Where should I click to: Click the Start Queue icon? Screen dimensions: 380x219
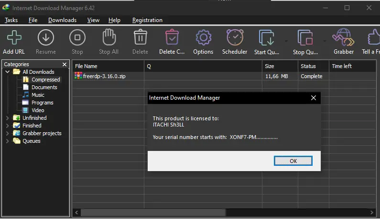(266, 38)
